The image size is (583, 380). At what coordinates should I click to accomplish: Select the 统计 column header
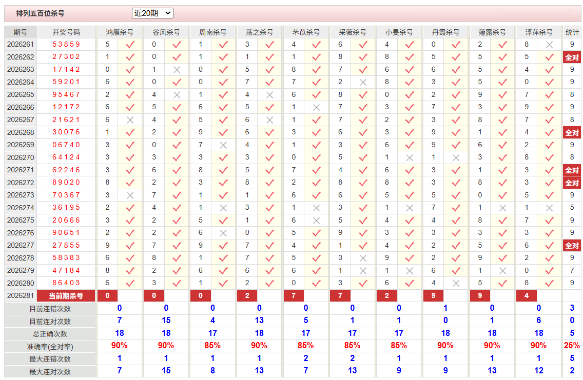click(572, 32)
